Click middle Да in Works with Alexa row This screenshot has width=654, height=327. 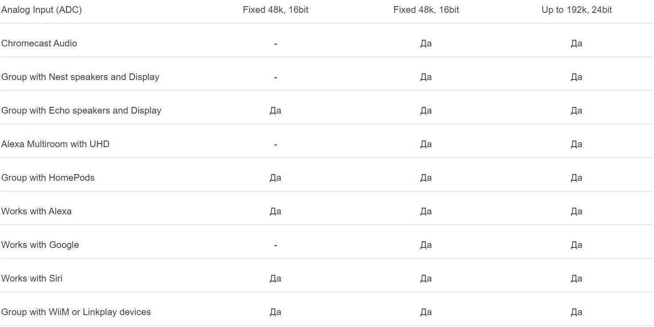point(426,211)
